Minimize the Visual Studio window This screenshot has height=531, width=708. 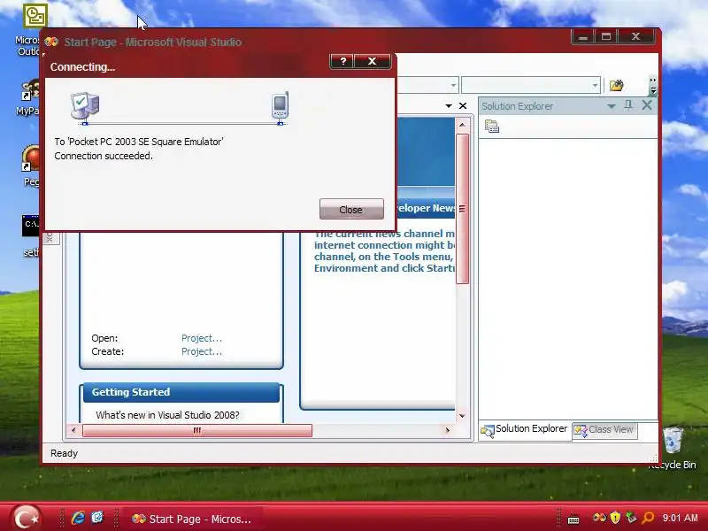click(583, 37)
